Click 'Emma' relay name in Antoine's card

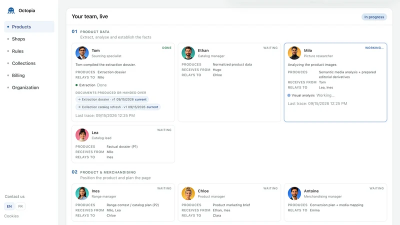click(x=314, y=210)
